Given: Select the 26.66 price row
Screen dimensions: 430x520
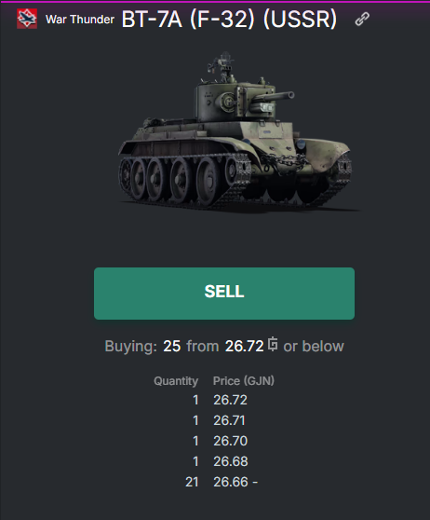Looking at the screenshot, I should tap(222, 482).
